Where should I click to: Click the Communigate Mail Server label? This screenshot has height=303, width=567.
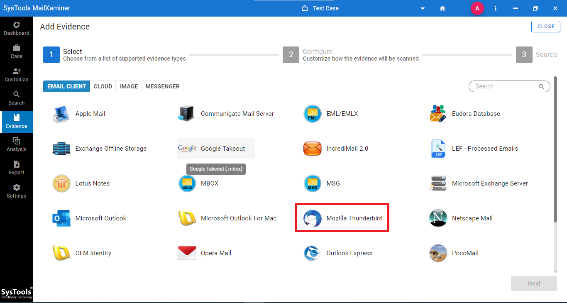click(x=237, y=114)
